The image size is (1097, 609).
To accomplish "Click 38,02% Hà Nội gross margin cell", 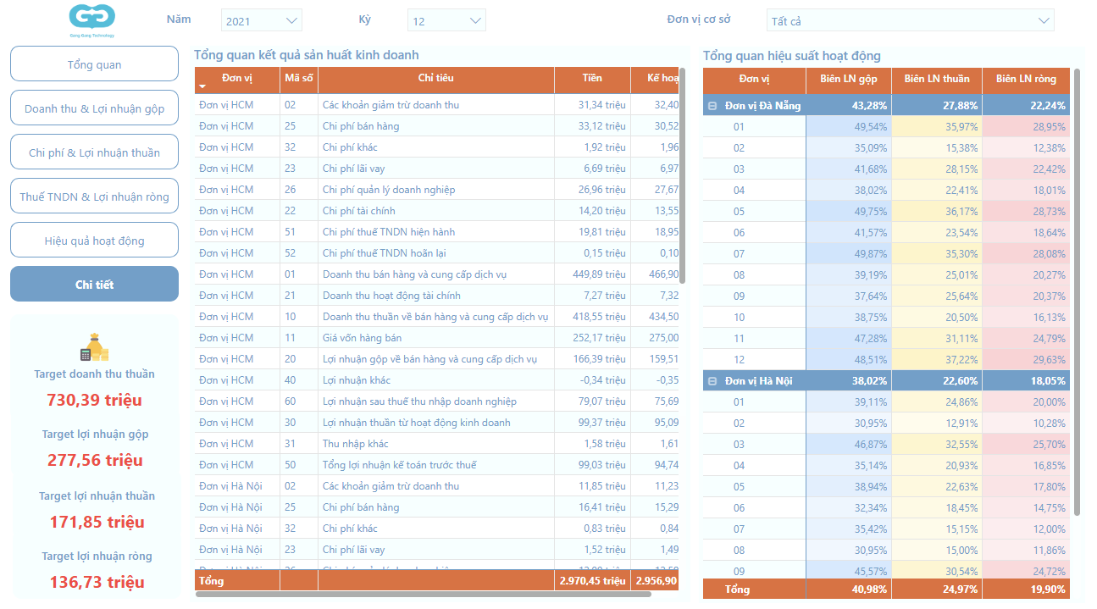I will click(849, 381).
